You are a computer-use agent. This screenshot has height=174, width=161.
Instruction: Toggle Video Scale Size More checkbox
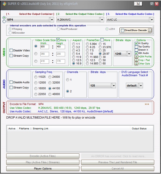coord(58,40)
